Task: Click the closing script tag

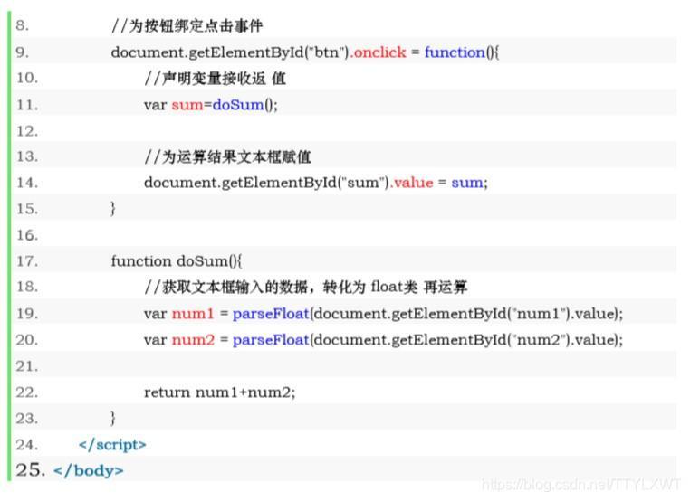Action: point(112,444)
